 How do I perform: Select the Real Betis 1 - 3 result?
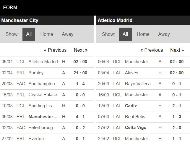point(177,117)
